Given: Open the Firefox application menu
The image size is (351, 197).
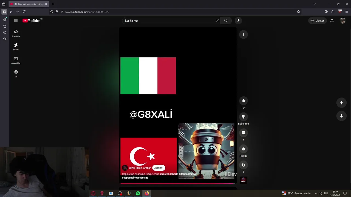Looking at the screenshot, I should pos(347,12).
